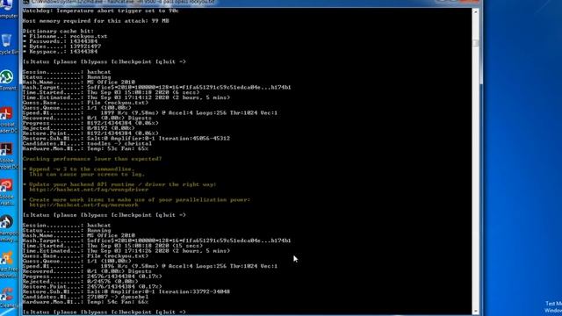Click the Candidates line '271087 -> dyesebel'

point(85,297)
